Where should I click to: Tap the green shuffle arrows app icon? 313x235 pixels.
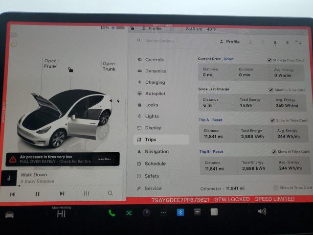129,213
